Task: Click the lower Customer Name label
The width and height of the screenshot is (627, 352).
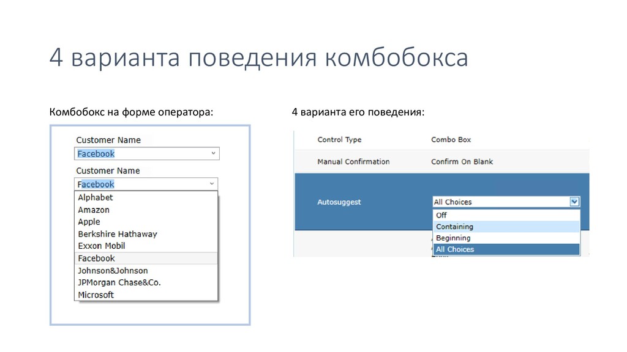Action: (108, 171)
